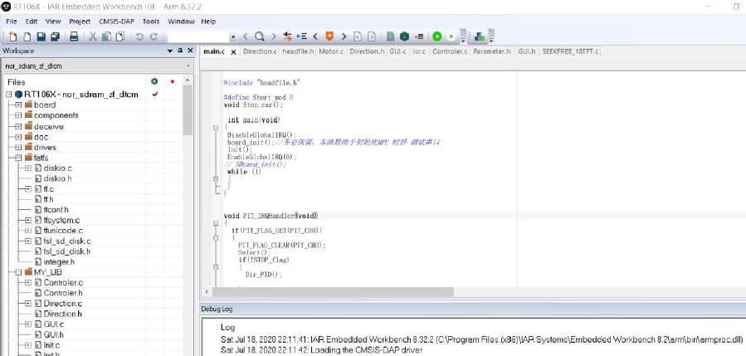The width and height of the screenshot is (746, 356).
Task: Collapse the main function code fold
Action: [216, 128]
